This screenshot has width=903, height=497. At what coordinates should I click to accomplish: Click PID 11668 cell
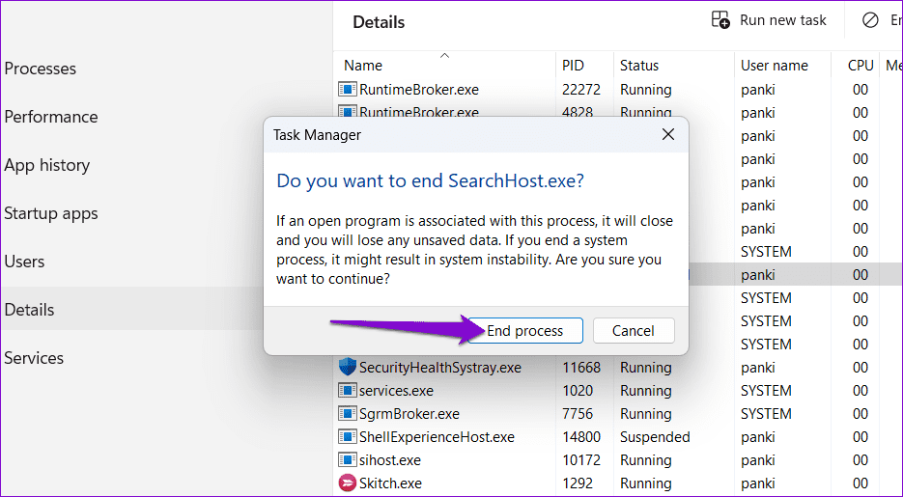(581, 367)
